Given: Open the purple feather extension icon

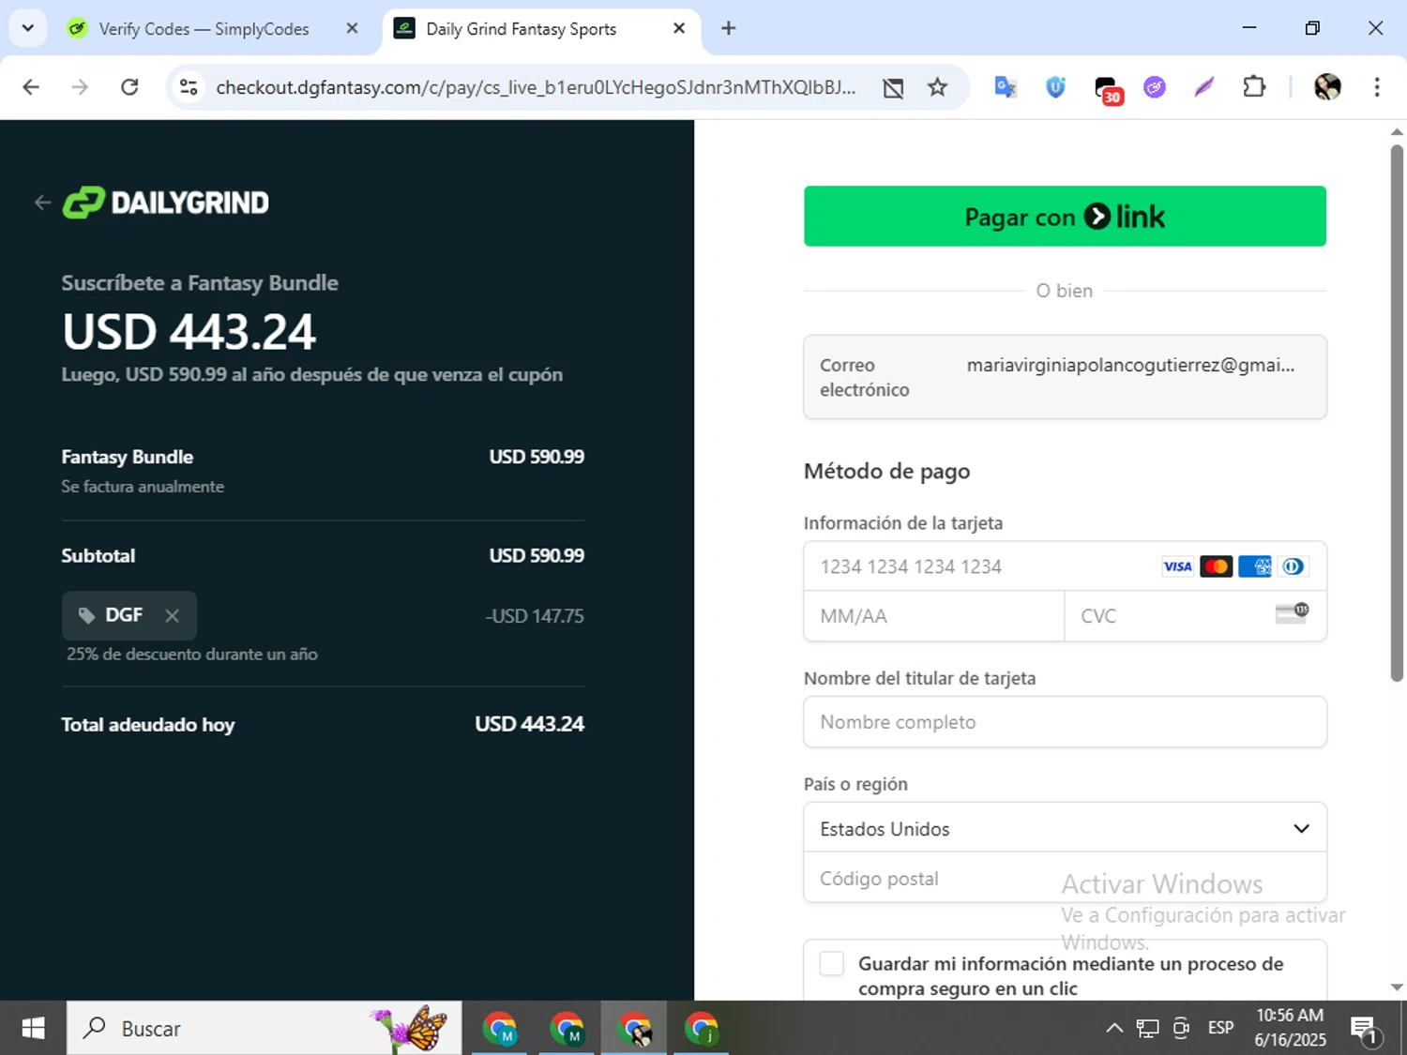Looking at the screenshot, I should coord(1204,87).
